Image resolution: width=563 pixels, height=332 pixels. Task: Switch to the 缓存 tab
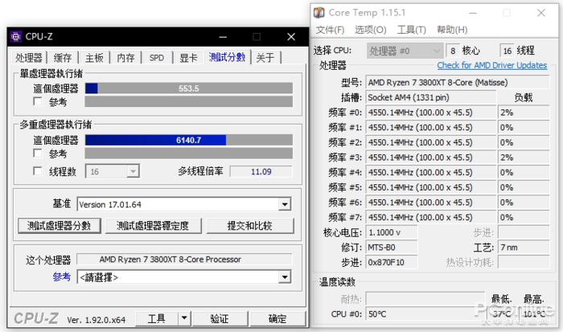pyautogui.click(x=63, y=58)
